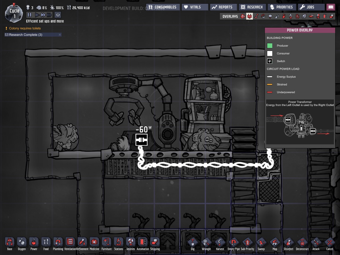Select the Wrangle tool
The image size is (340, 255).
(x=206, y=244)
